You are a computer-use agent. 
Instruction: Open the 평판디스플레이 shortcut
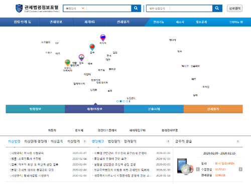point(107,130)
